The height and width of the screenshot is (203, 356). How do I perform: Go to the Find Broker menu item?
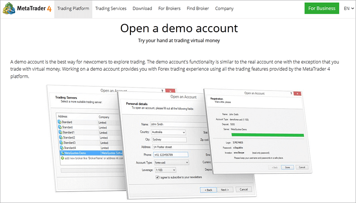tap(197, 9)
